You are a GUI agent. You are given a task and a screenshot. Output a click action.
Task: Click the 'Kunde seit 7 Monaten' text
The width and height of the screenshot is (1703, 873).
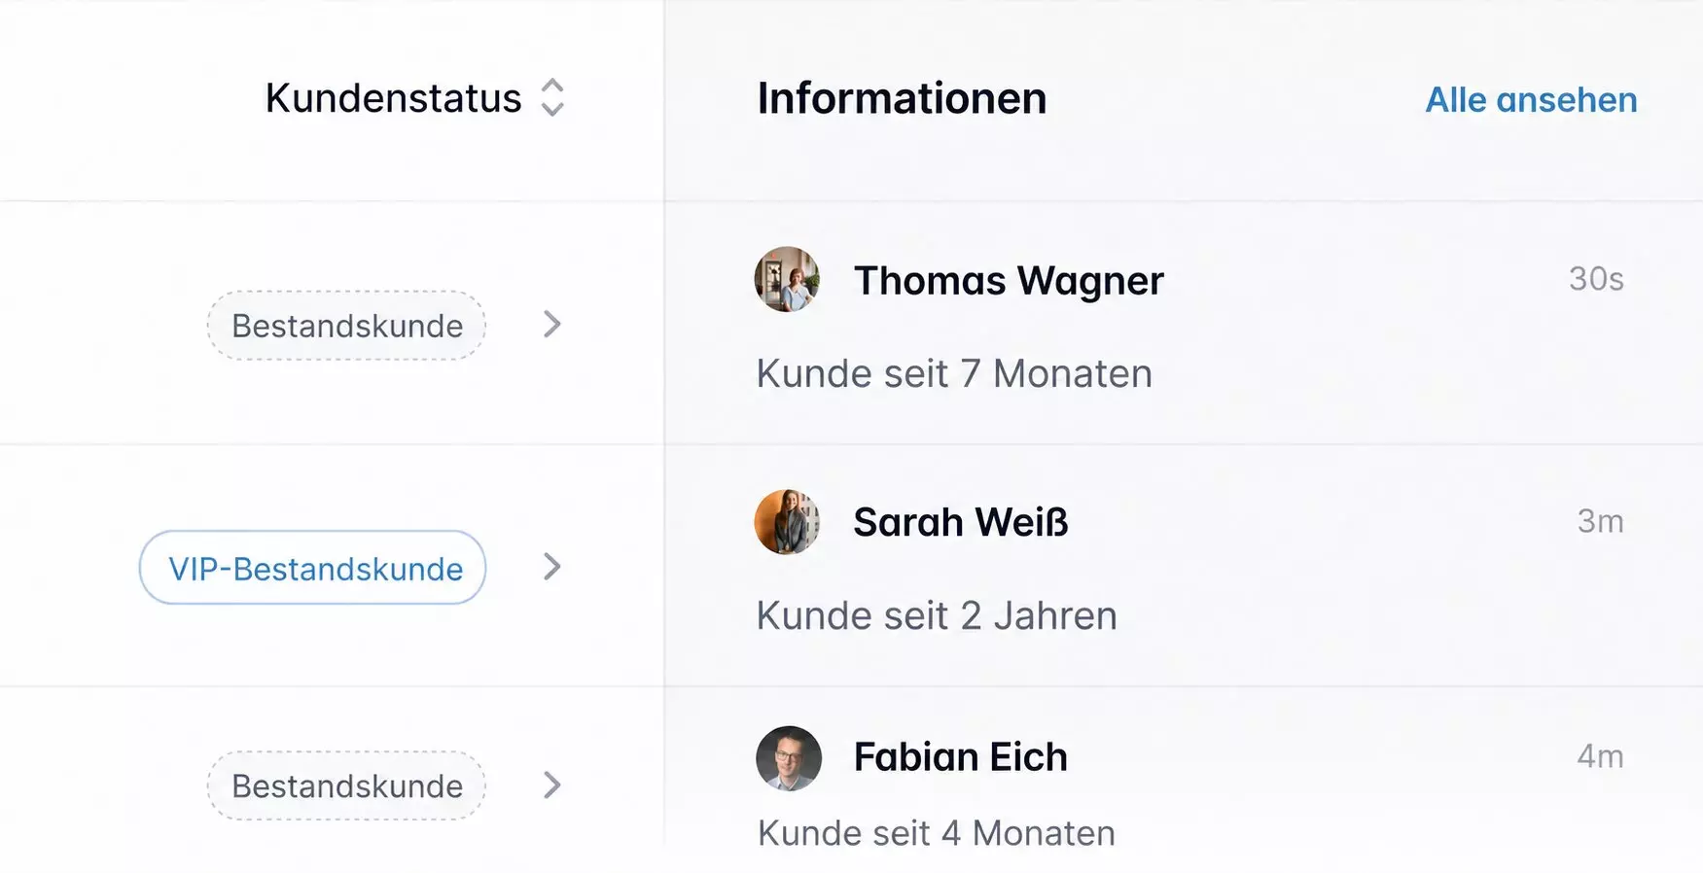pyautogui.click(x=954, y=373)
